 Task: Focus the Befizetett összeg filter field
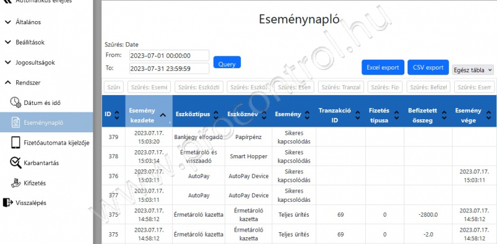click(x=428, y=87)
